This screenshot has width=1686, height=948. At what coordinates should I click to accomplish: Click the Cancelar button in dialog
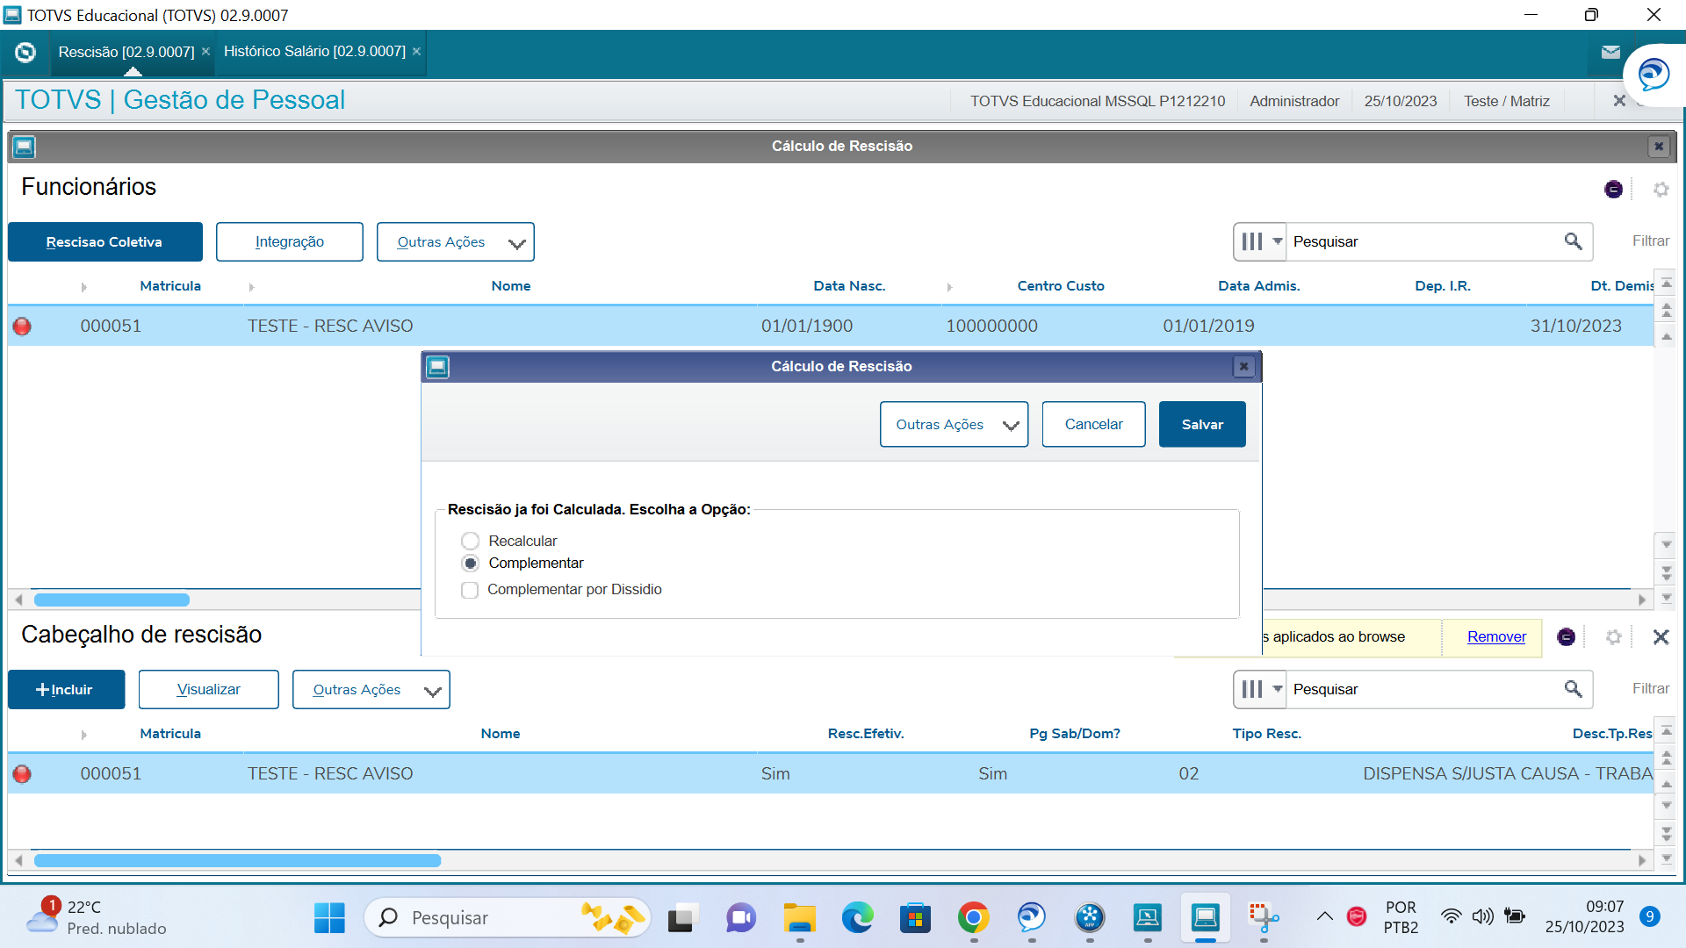coord(1093,425)
